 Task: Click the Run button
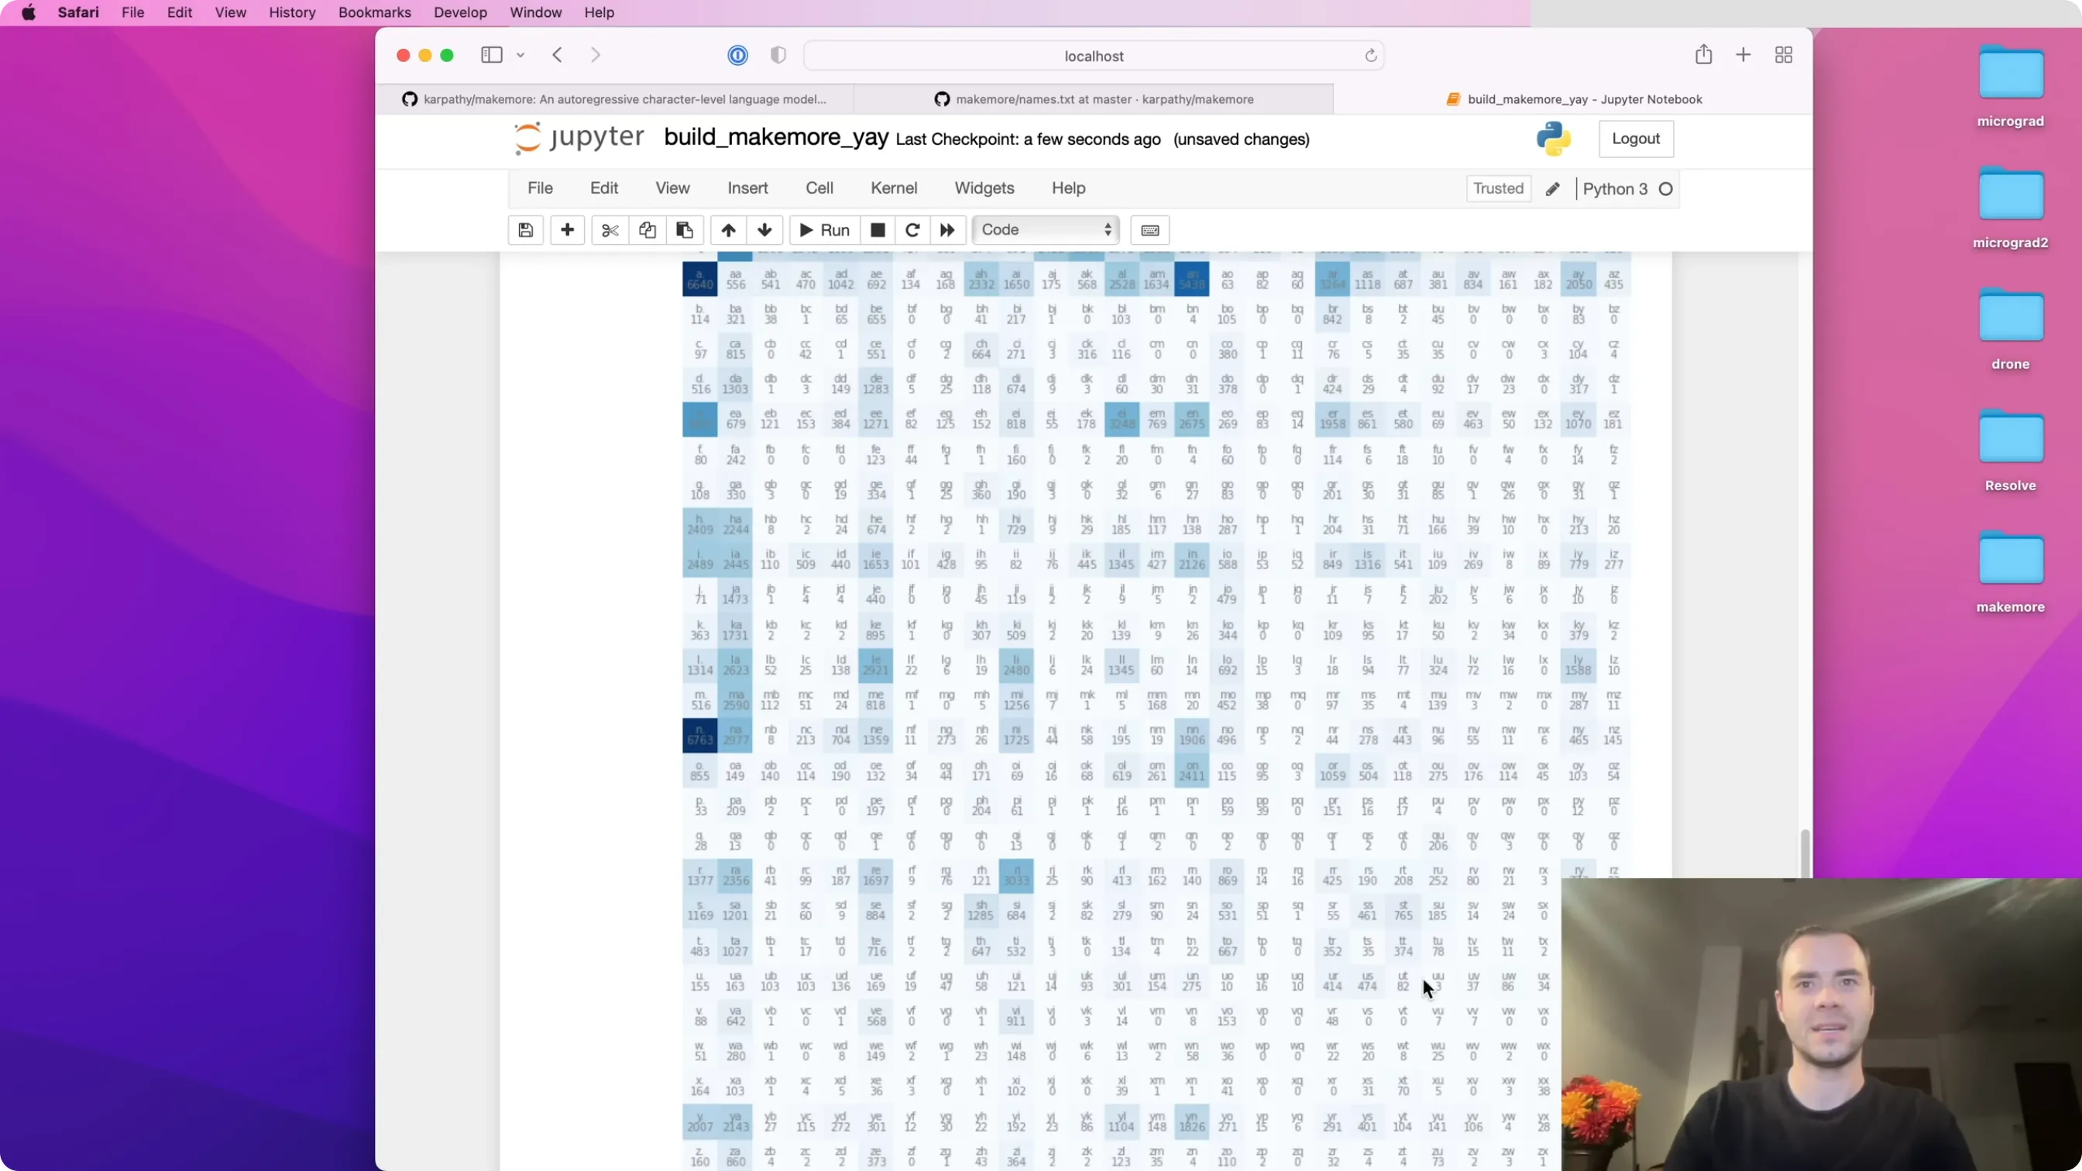click(824, 230)
